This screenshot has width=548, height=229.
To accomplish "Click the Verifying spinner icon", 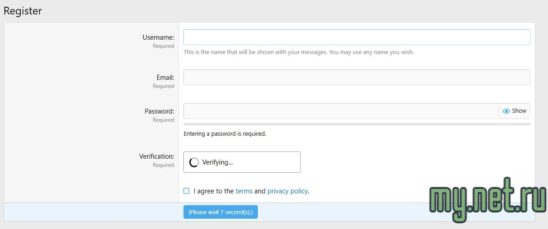I will click(194, 162).
